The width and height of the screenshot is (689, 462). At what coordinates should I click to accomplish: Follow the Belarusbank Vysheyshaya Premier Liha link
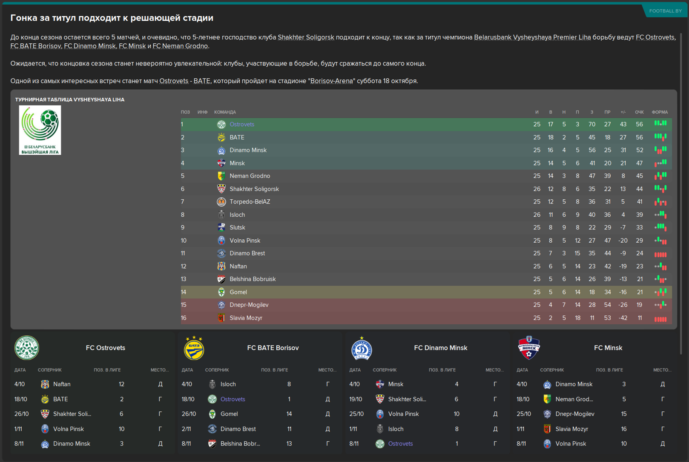click(x=532, y=37)
